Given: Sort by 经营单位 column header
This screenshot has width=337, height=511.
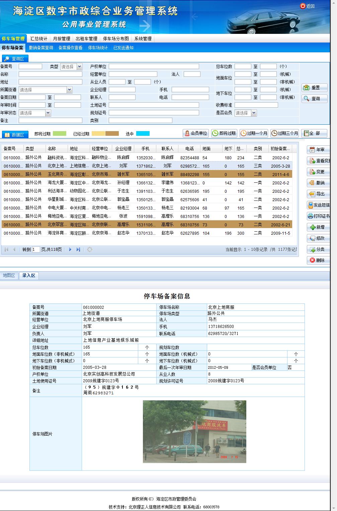Looking at the screenshot, I should 100,149.
